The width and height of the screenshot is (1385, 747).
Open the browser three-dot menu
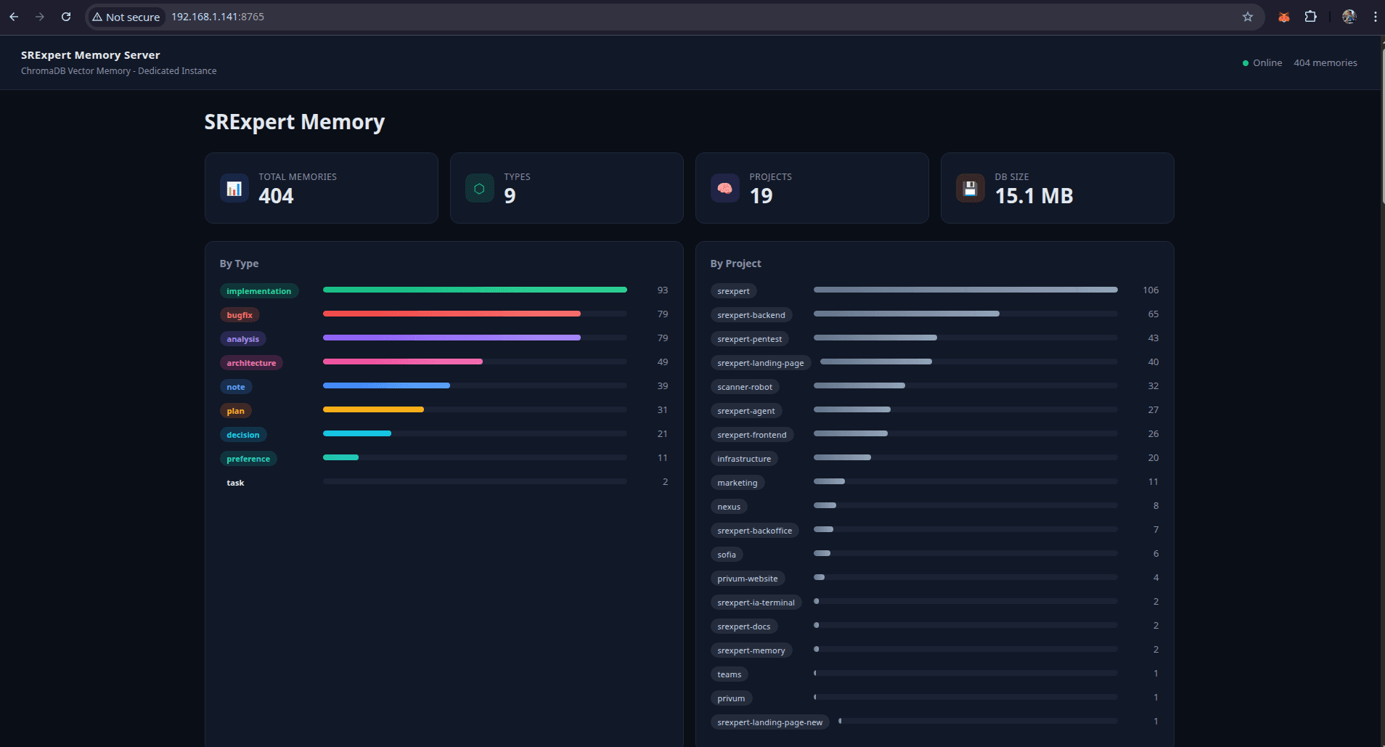pyautogui.click(x=1375, y=16)
